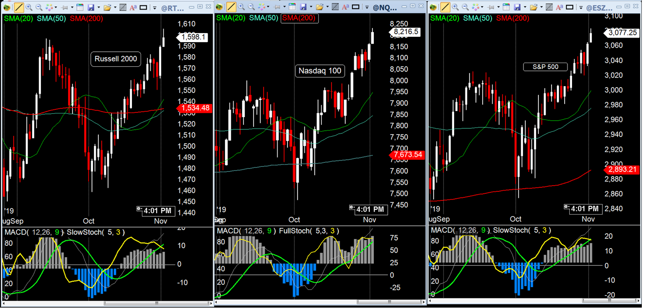Click the @ESZ... window title
645x308 pixels.
click(x=599, y=8)
